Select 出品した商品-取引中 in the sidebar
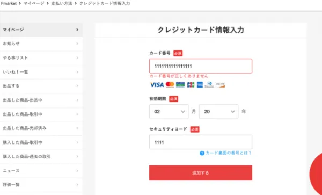 click(41, 114)
